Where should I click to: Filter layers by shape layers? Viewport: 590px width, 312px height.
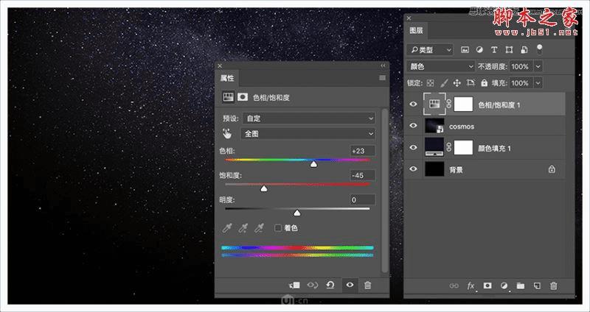pos(509,49)
